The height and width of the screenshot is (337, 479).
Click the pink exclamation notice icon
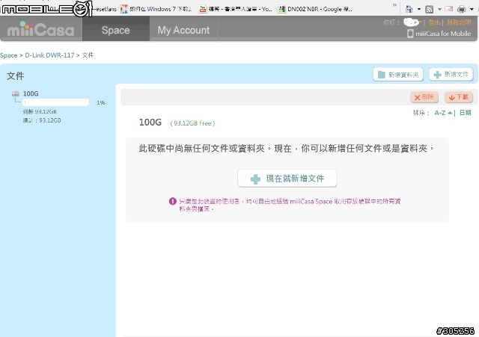[x=173, y=201]
